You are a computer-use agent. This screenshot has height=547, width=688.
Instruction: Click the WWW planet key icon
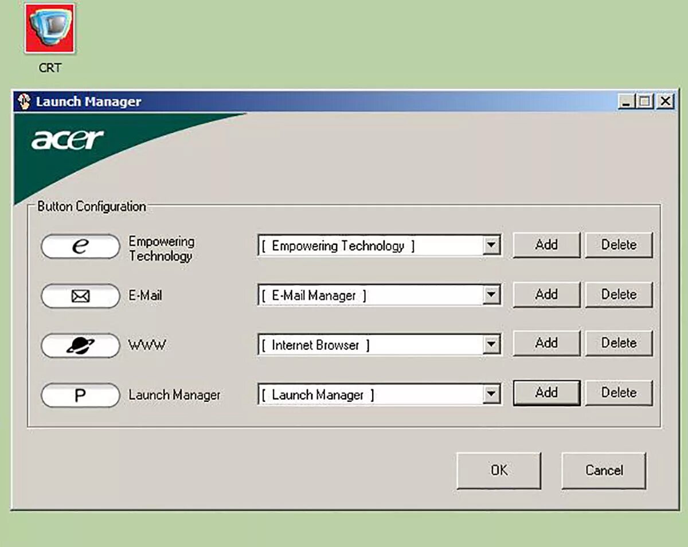click(80, 346)
